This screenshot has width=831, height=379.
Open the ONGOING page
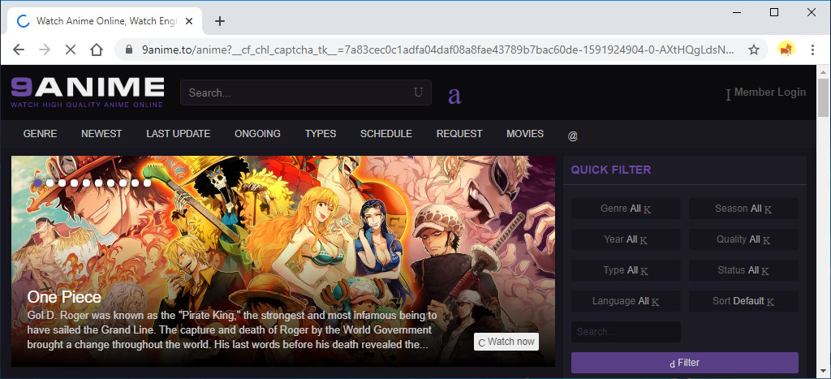257,134
